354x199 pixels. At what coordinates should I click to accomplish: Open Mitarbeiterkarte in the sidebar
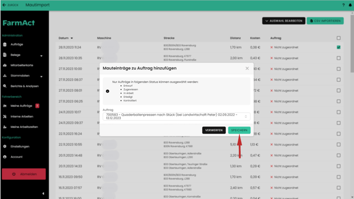(x=22, y=65)
